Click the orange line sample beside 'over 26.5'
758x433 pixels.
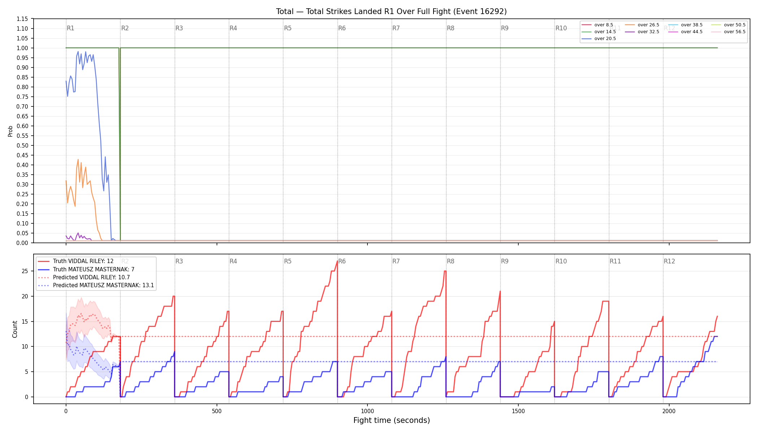coord(630,25)
